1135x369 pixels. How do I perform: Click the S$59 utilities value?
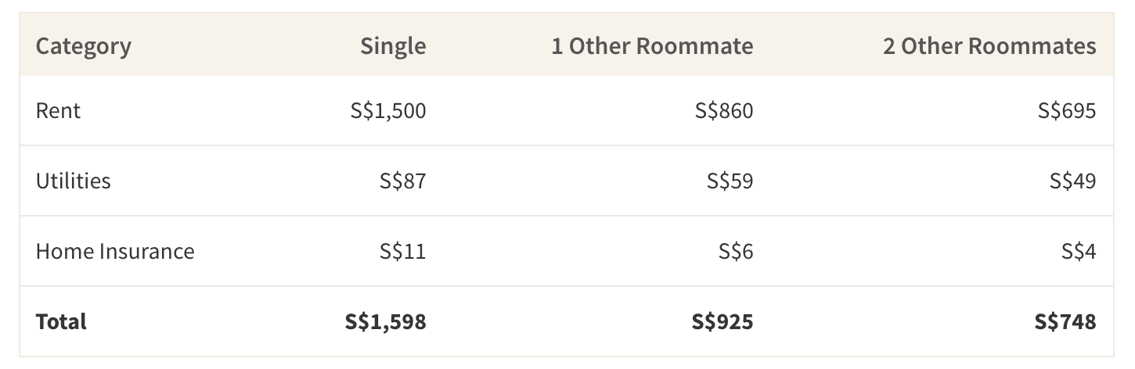(730, 181)
